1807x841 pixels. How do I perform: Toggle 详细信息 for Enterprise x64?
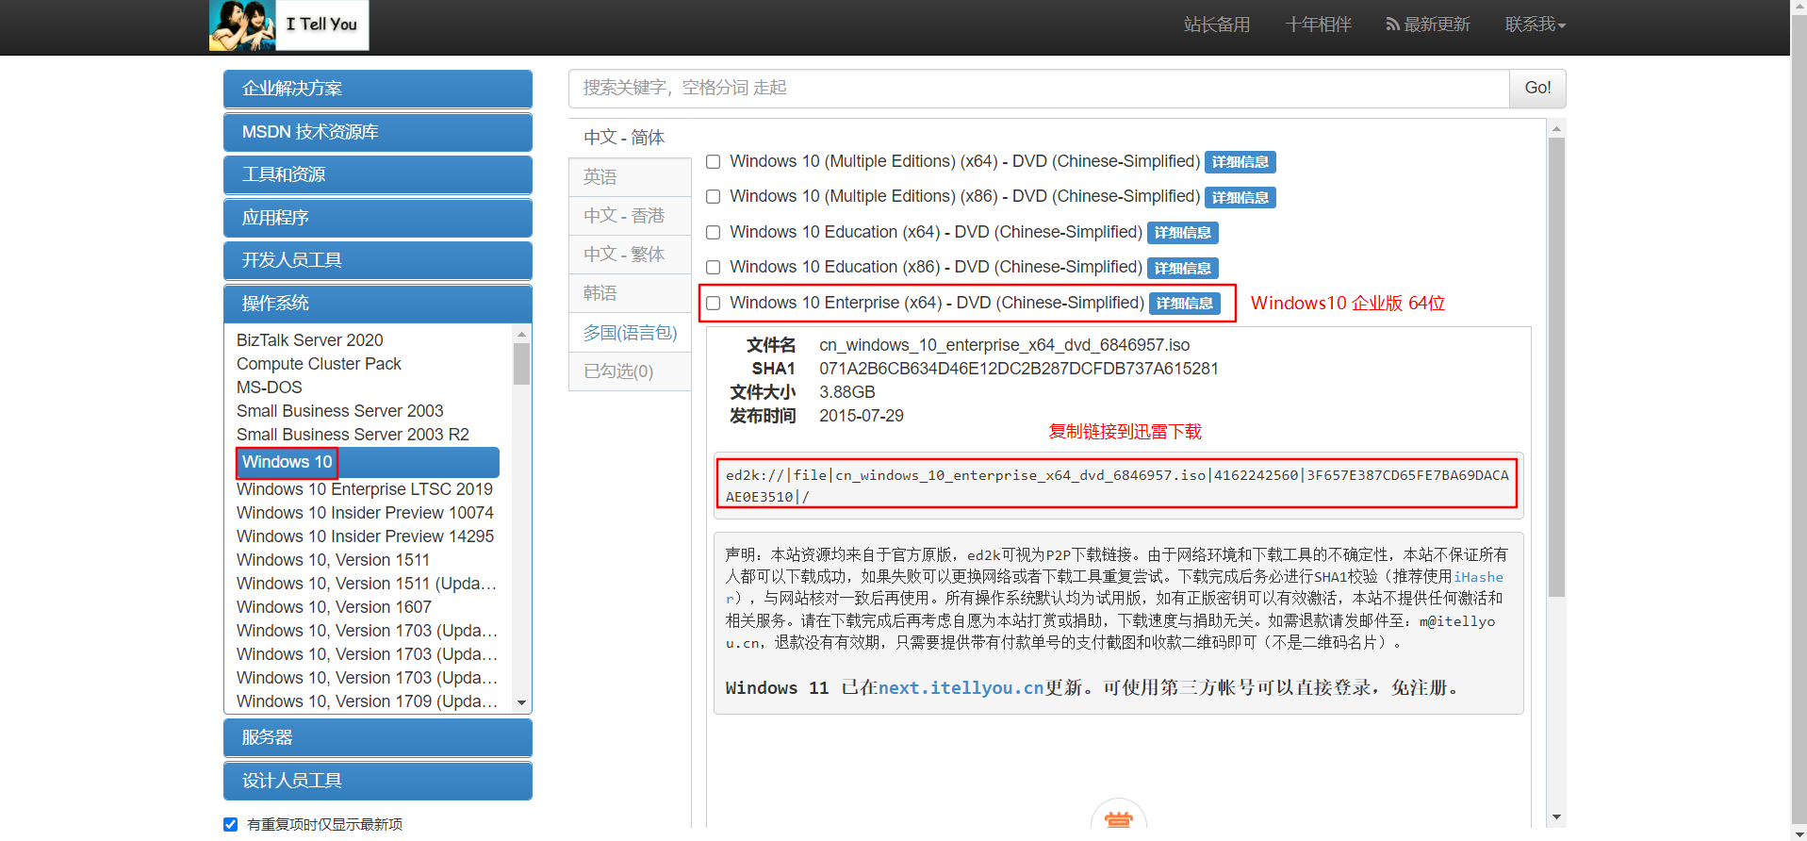1184,304
